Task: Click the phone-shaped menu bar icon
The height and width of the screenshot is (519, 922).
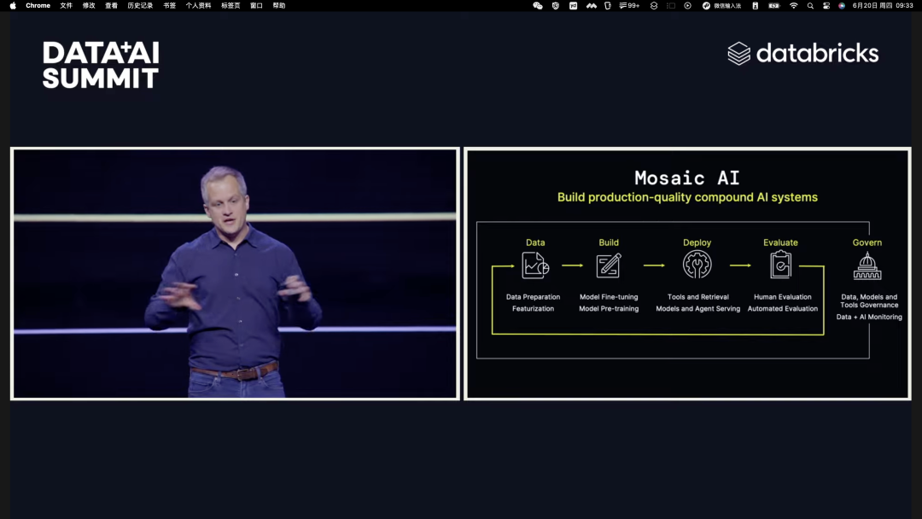Action: [755, 6]
